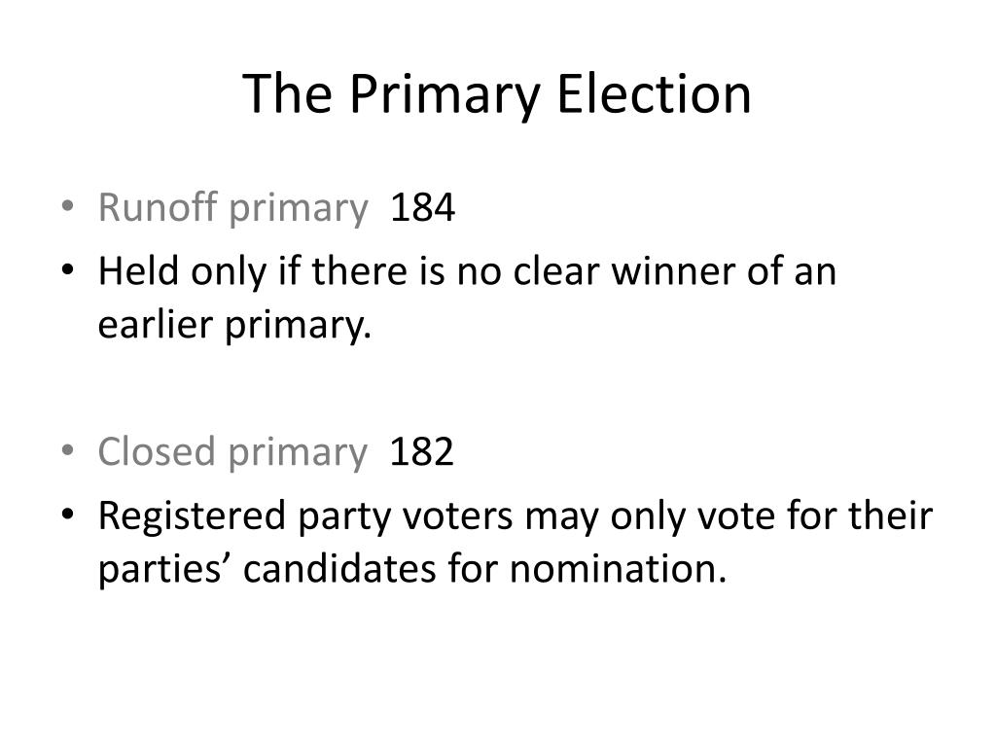Click the word nomination. at the end
This screenshot has height=747, width=996.
618,568
